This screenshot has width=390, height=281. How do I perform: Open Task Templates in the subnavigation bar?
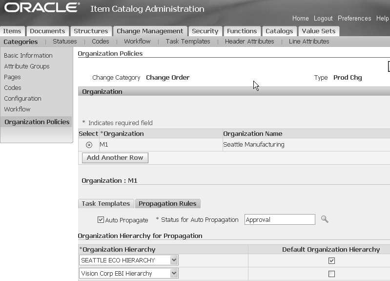pyautogui.click(x=188, y=42)
